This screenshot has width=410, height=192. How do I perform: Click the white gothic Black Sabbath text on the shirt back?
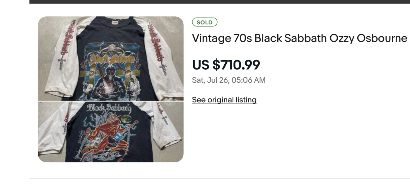(109, 109)
